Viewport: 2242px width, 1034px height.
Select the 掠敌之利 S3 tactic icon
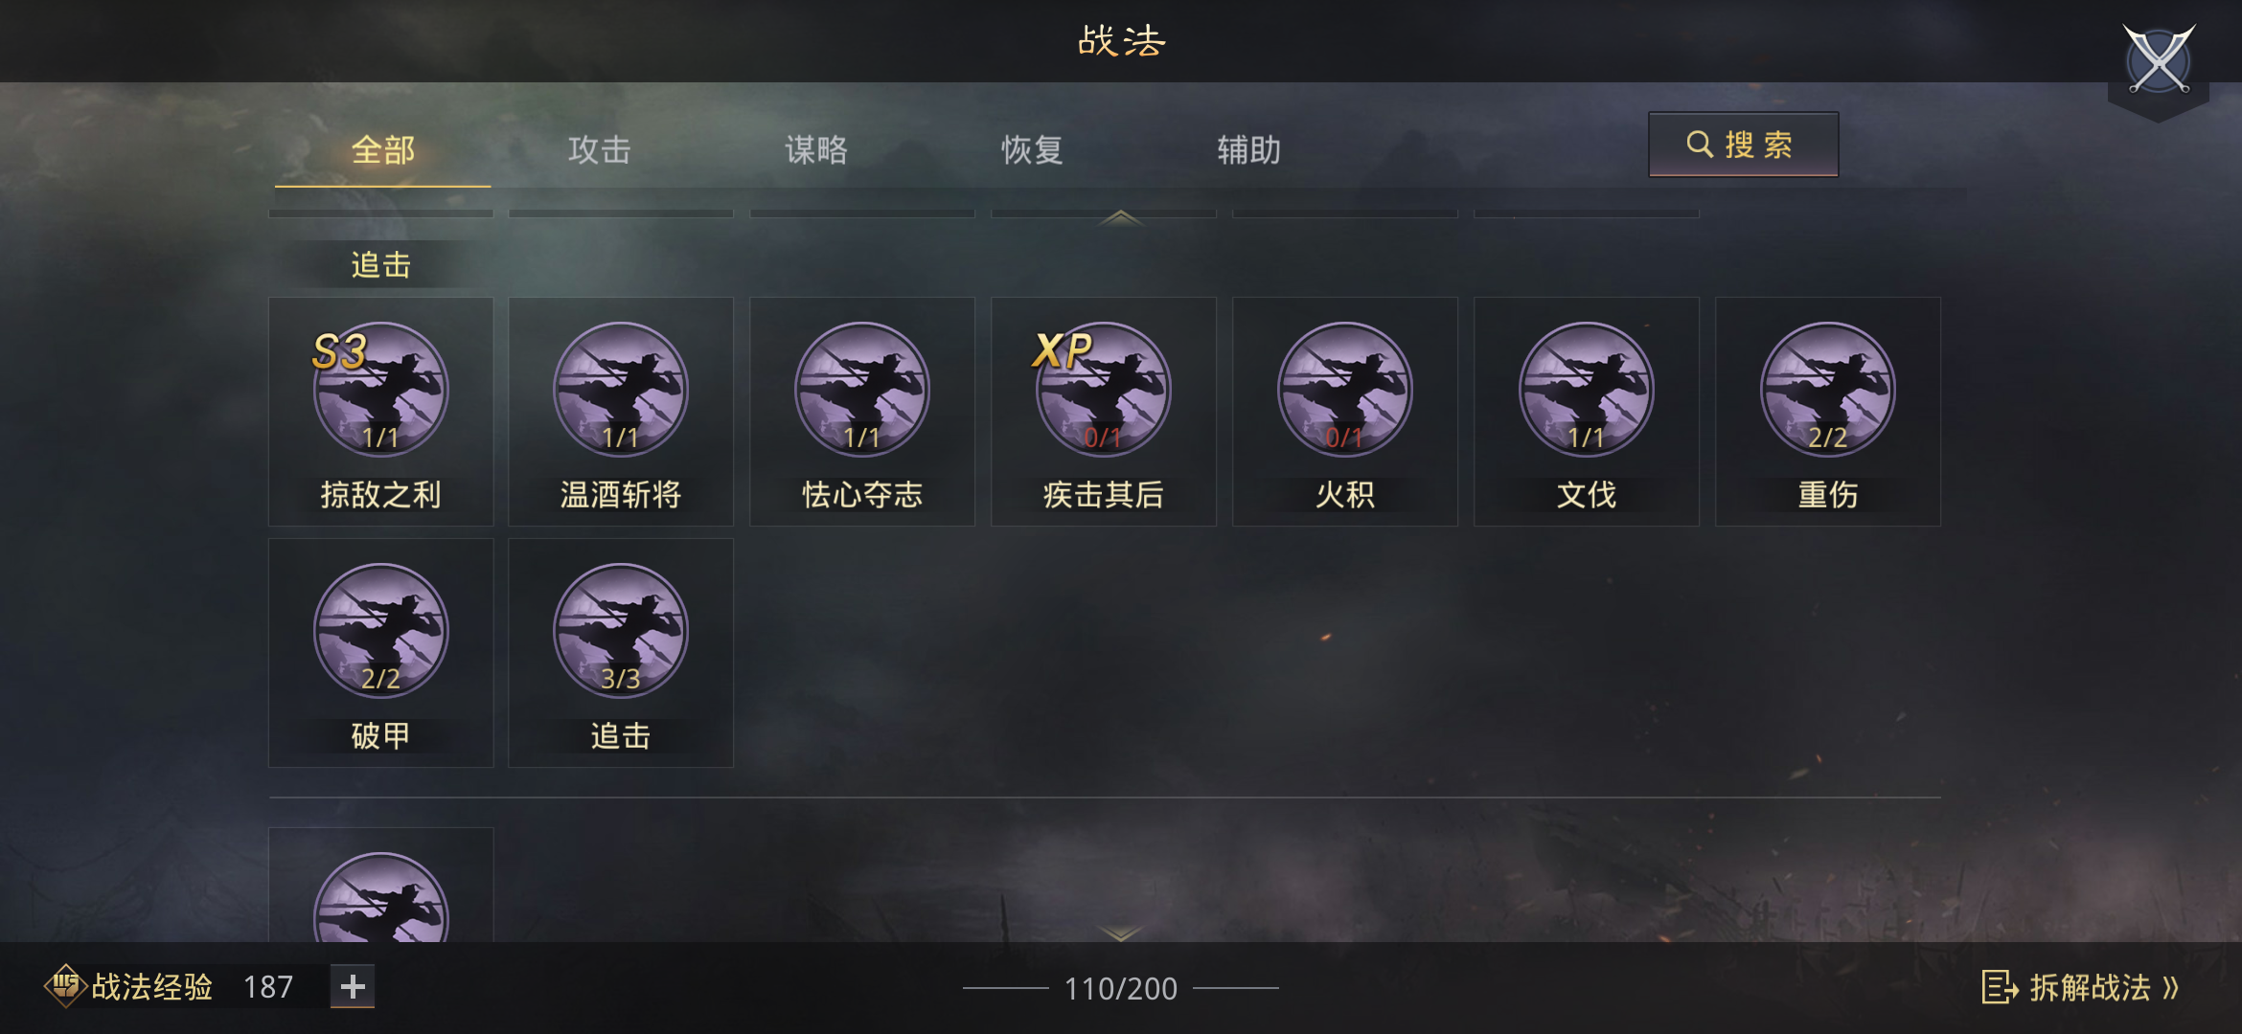pyautogui.click(x=380, y=390)
